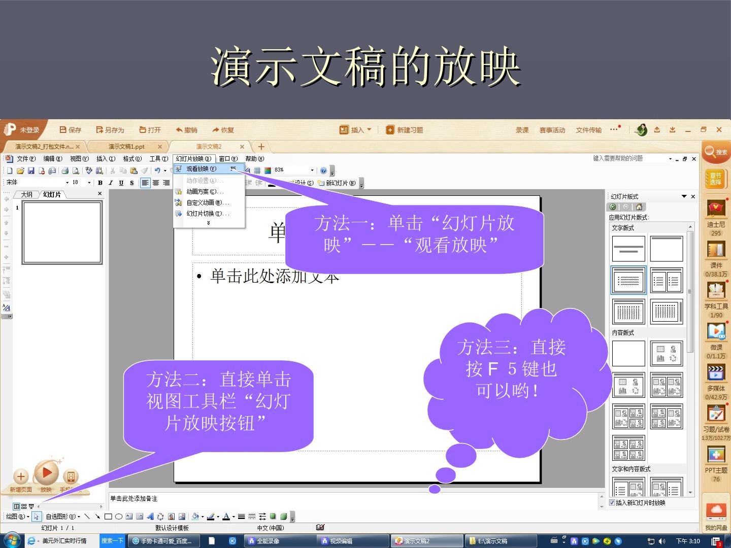Click the 保存 save button
Image resolution: width=731 pixels, height=548 pixels.
(71, 130)
